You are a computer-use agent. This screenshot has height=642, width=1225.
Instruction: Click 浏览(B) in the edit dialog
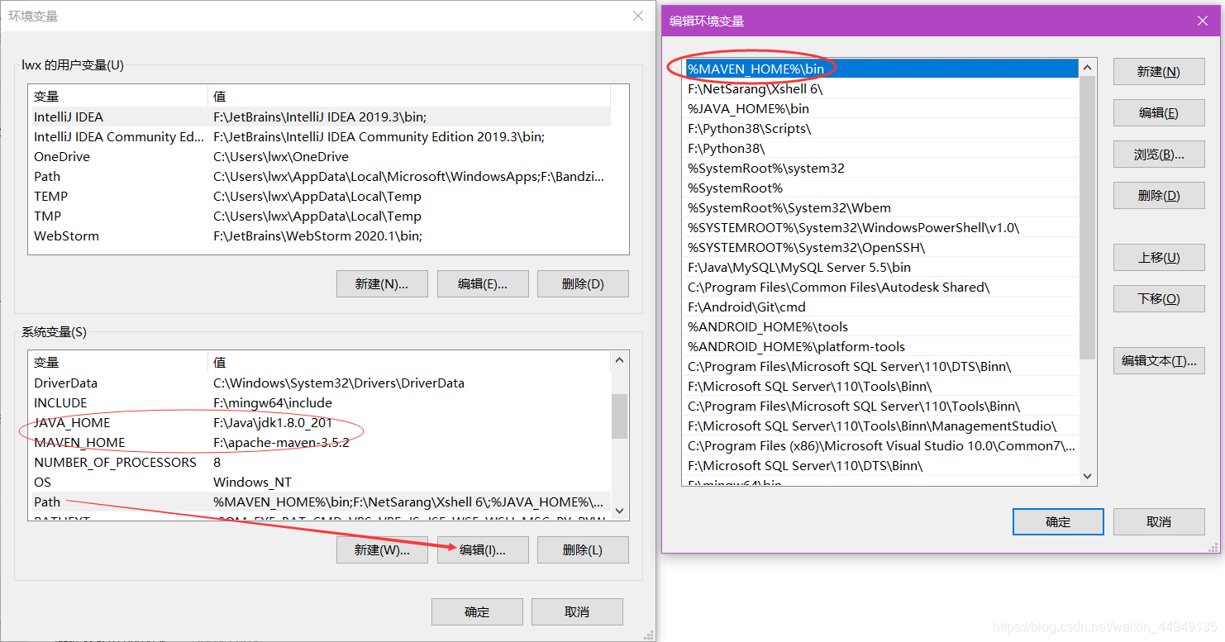(x=1158, y=154)
